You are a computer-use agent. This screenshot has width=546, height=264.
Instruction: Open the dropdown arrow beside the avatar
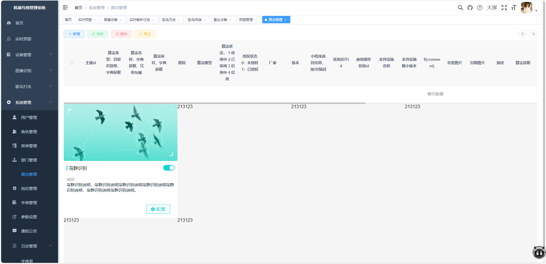(x=536, y=11)
